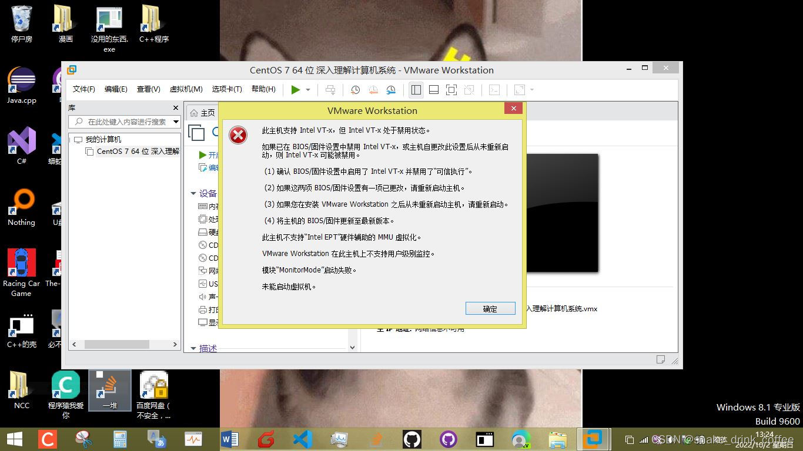Viewport: 803px width, 451px height.
Task: Open Word from the taskbar
Action: pyautogui.click(x=230, y=439)
